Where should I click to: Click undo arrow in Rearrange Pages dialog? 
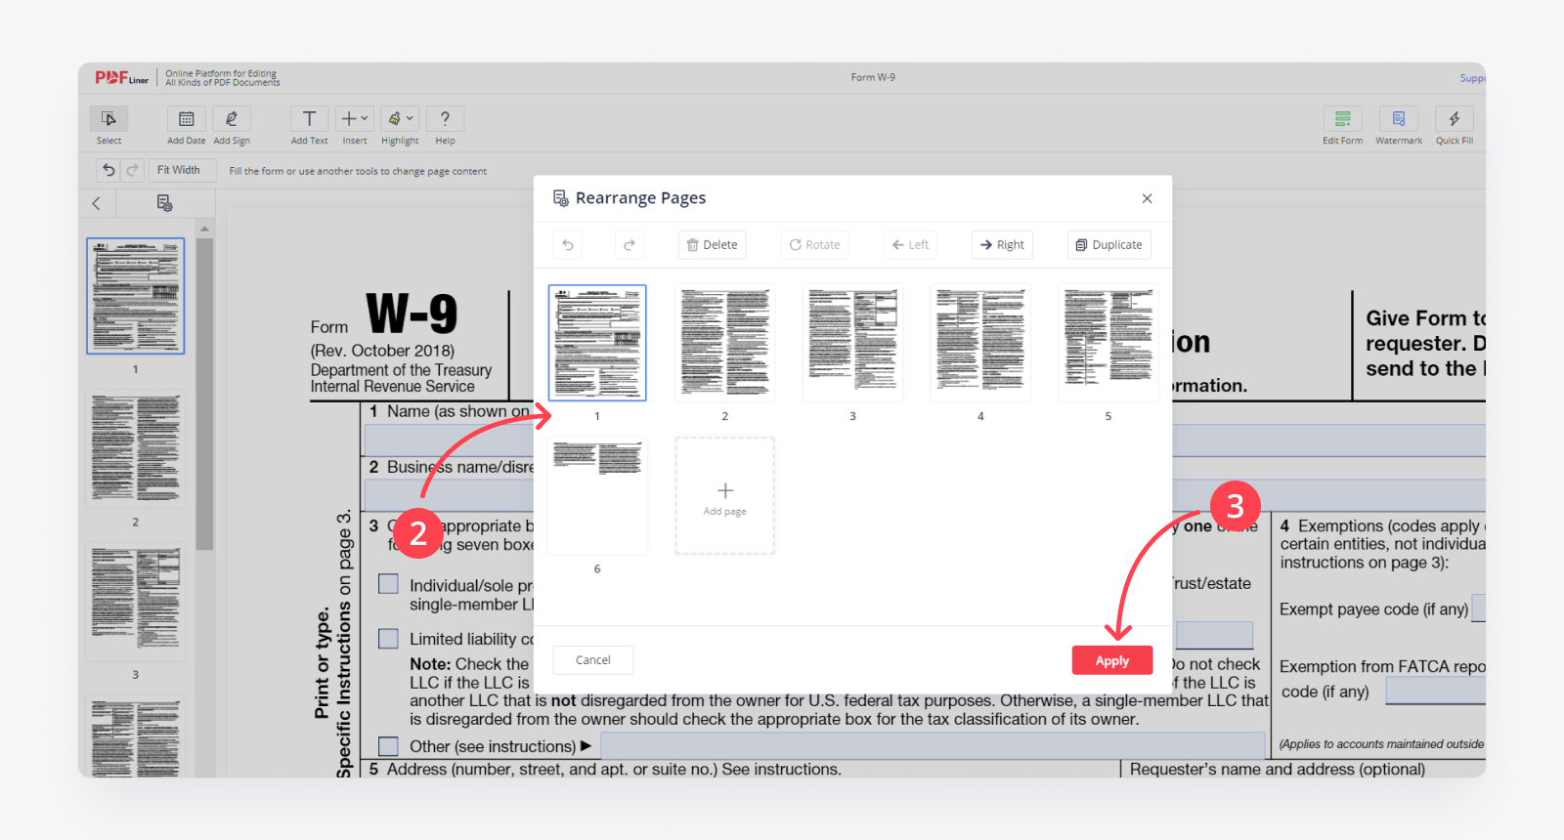568,244
